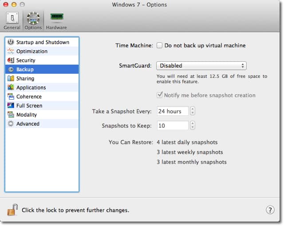Click the red close window button
Image resolution: width=284 pixels, height=226 pixels.
pos(6,4)
